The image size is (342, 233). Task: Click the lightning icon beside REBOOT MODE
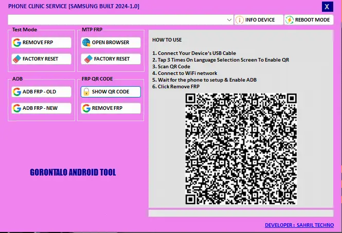pyautogui.click(x=290, y=20)
